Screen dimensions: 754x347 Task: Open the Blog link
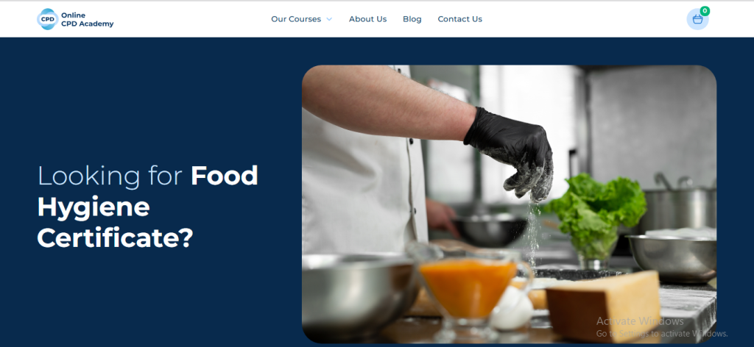[412, 19]
